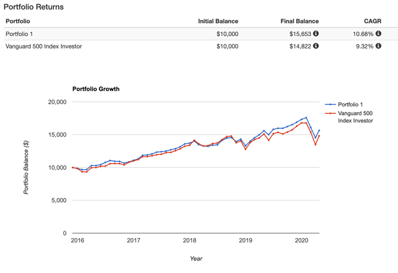Click blue Portfolio 1 legend line marker
Image resolution: width=398 pixels, height=273 pixels.
(330, 104)
